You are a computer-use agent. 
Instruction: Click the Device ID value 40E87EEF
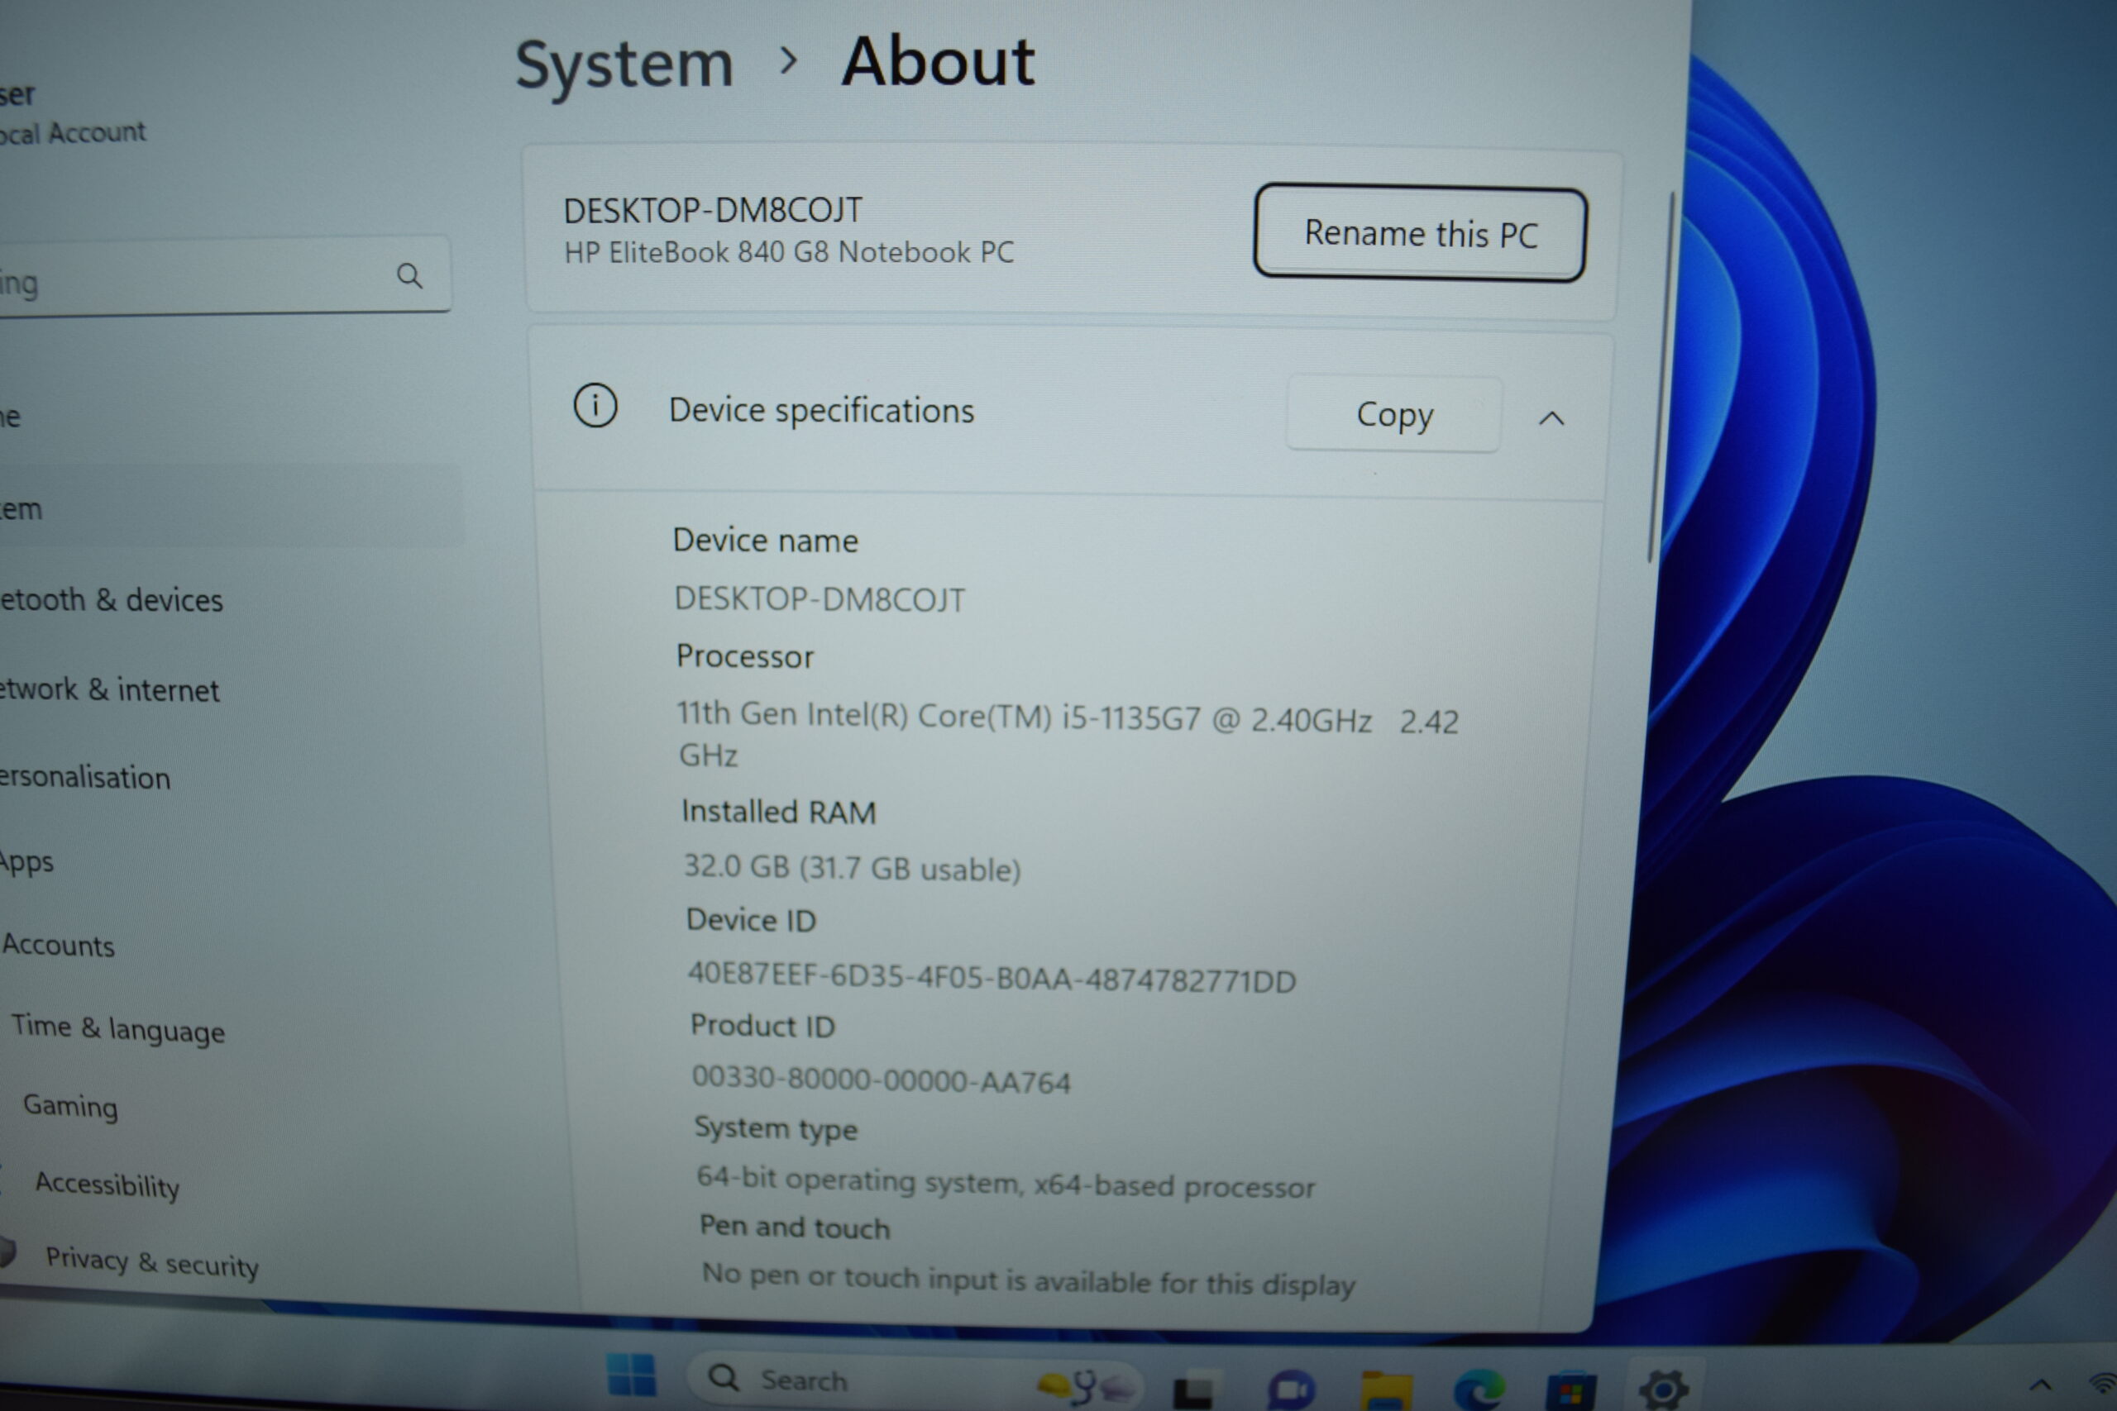(x=992, y=977)
